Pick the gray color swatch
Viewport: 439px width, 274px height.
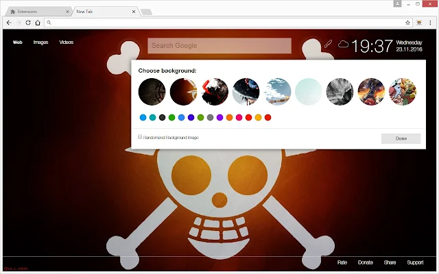pos(210,117)
